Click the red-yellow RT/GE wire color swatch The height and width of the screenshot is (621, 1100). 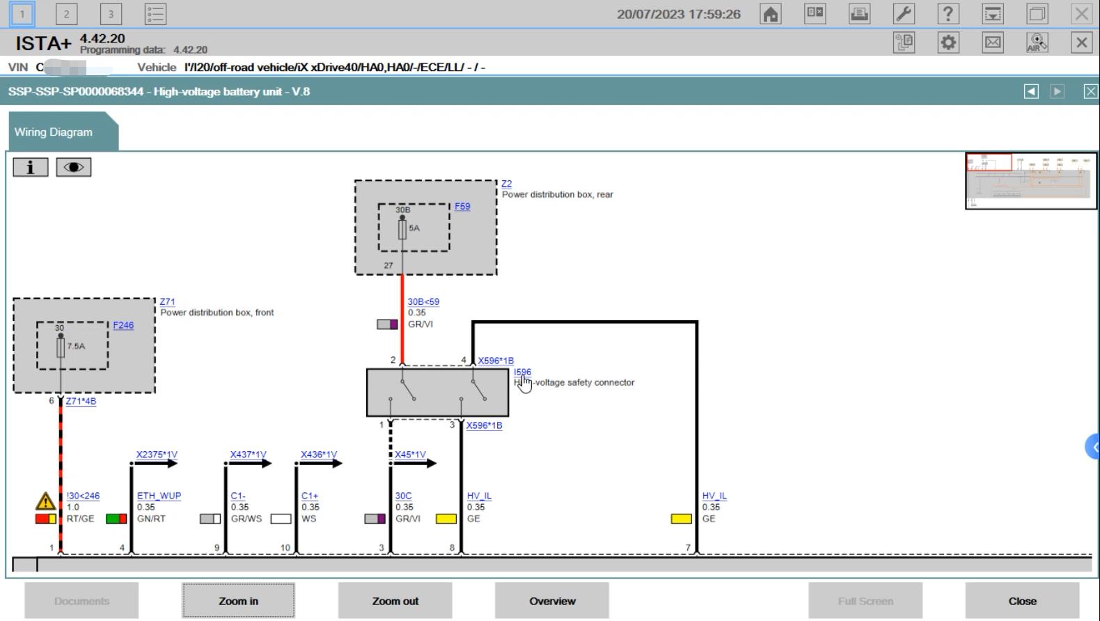coord(46,519)
